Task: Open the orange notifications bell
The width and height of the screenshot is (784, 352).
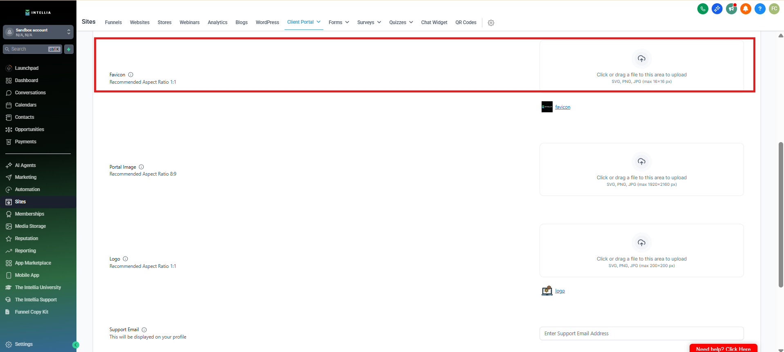Action: pyautogui.click(x=746, y=9)
